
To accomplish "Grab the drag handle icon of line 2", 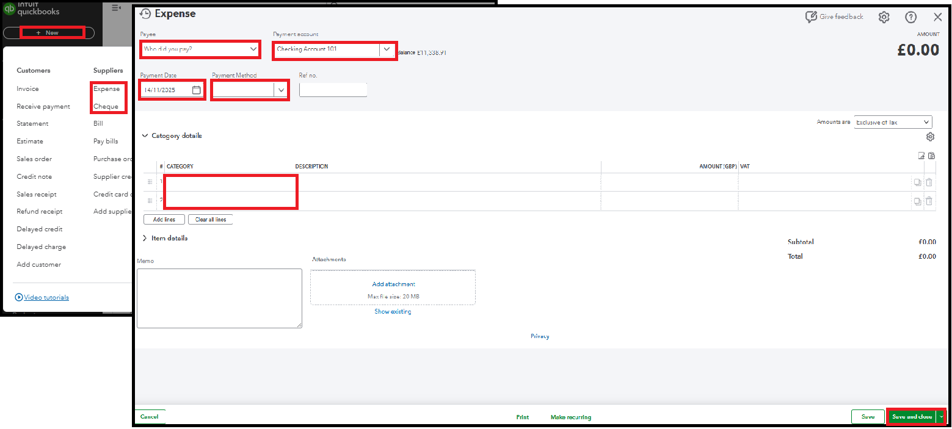I will (150, 201).
